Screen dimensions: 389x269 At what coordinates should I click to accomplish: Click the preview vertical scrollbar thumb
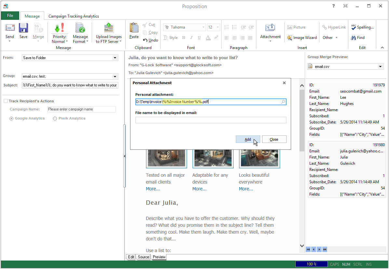tap(302, 120)
